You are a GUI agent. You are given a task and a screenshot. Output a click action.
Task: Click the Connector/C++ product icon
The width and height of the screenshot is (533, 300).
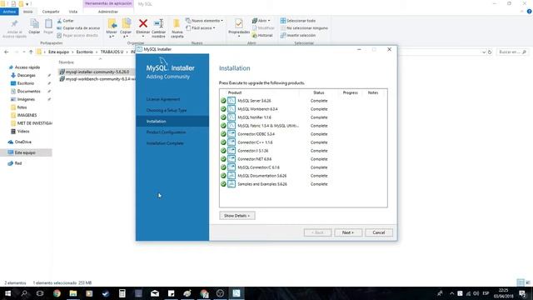[232, 142]
